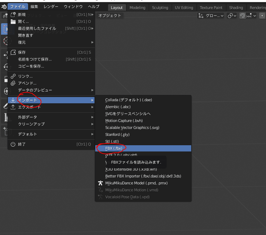266x235 pixels.
Task: Select SVGをグリースペンシルへ import
Action: point(143,114)
